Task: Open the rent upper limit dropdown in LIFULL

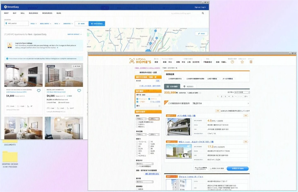Action: point(154,119)
